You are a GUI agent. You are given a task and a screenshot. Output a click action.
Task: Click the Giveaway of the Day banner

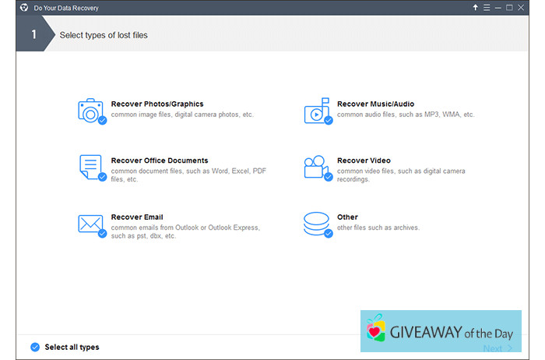coord(441,330)
